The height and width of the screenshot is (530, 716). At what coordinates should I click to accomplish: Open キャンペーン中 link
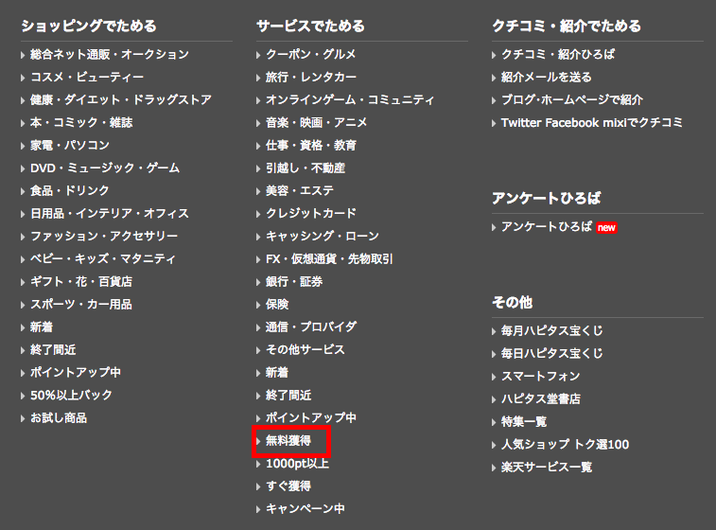click(305, 509)
